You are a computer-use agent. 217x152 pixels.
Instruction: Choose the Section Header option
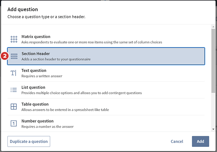coord(106,56)
